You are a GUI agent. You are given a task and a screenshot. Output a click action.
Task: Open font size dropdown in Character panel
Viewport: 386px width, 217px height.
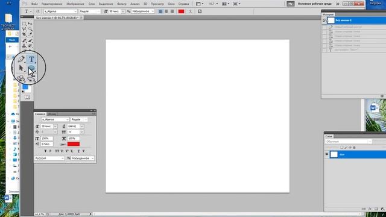pyautogui.click(x=55, y=126)
